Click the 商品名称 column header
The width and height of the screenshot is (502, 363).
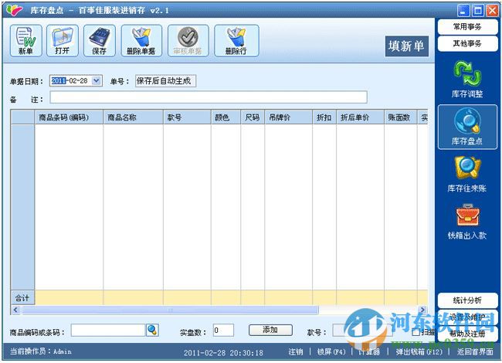pos(133,117)
